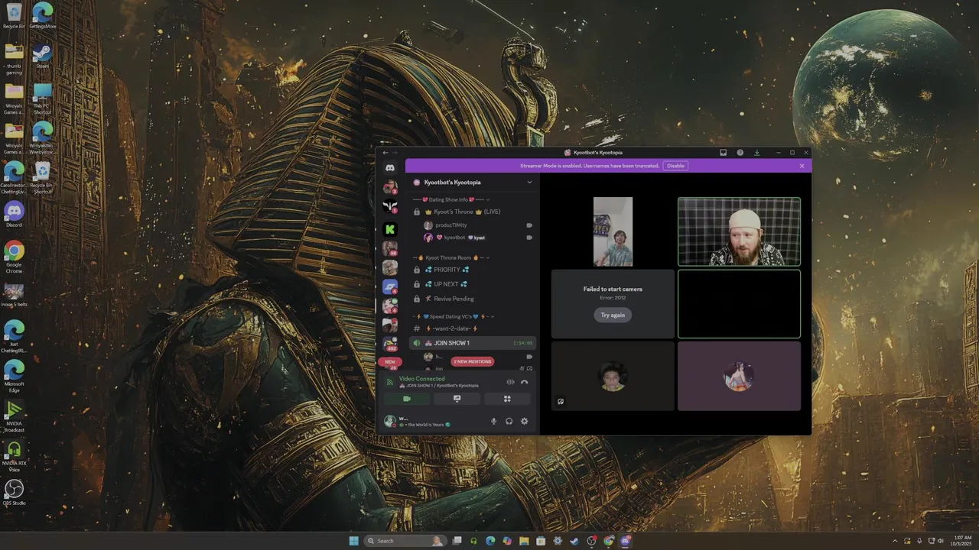Viewport: 979px width, 550px height.
Task: Open Steam from taskbar
Action: (x=574, y=541)
